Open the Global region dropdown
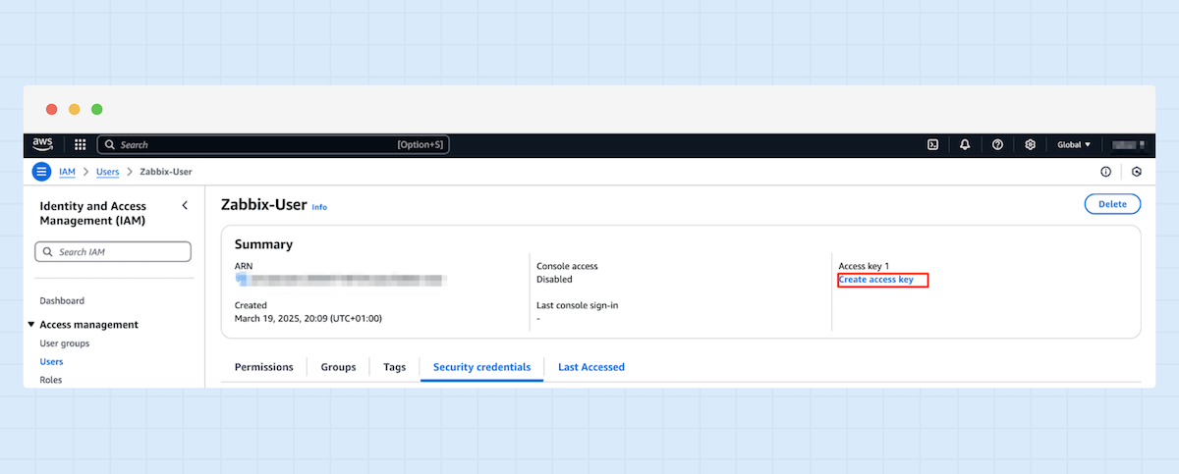Image resolution: width=1179 pixels, height=474 pixels. click(x=1074, y=144)
